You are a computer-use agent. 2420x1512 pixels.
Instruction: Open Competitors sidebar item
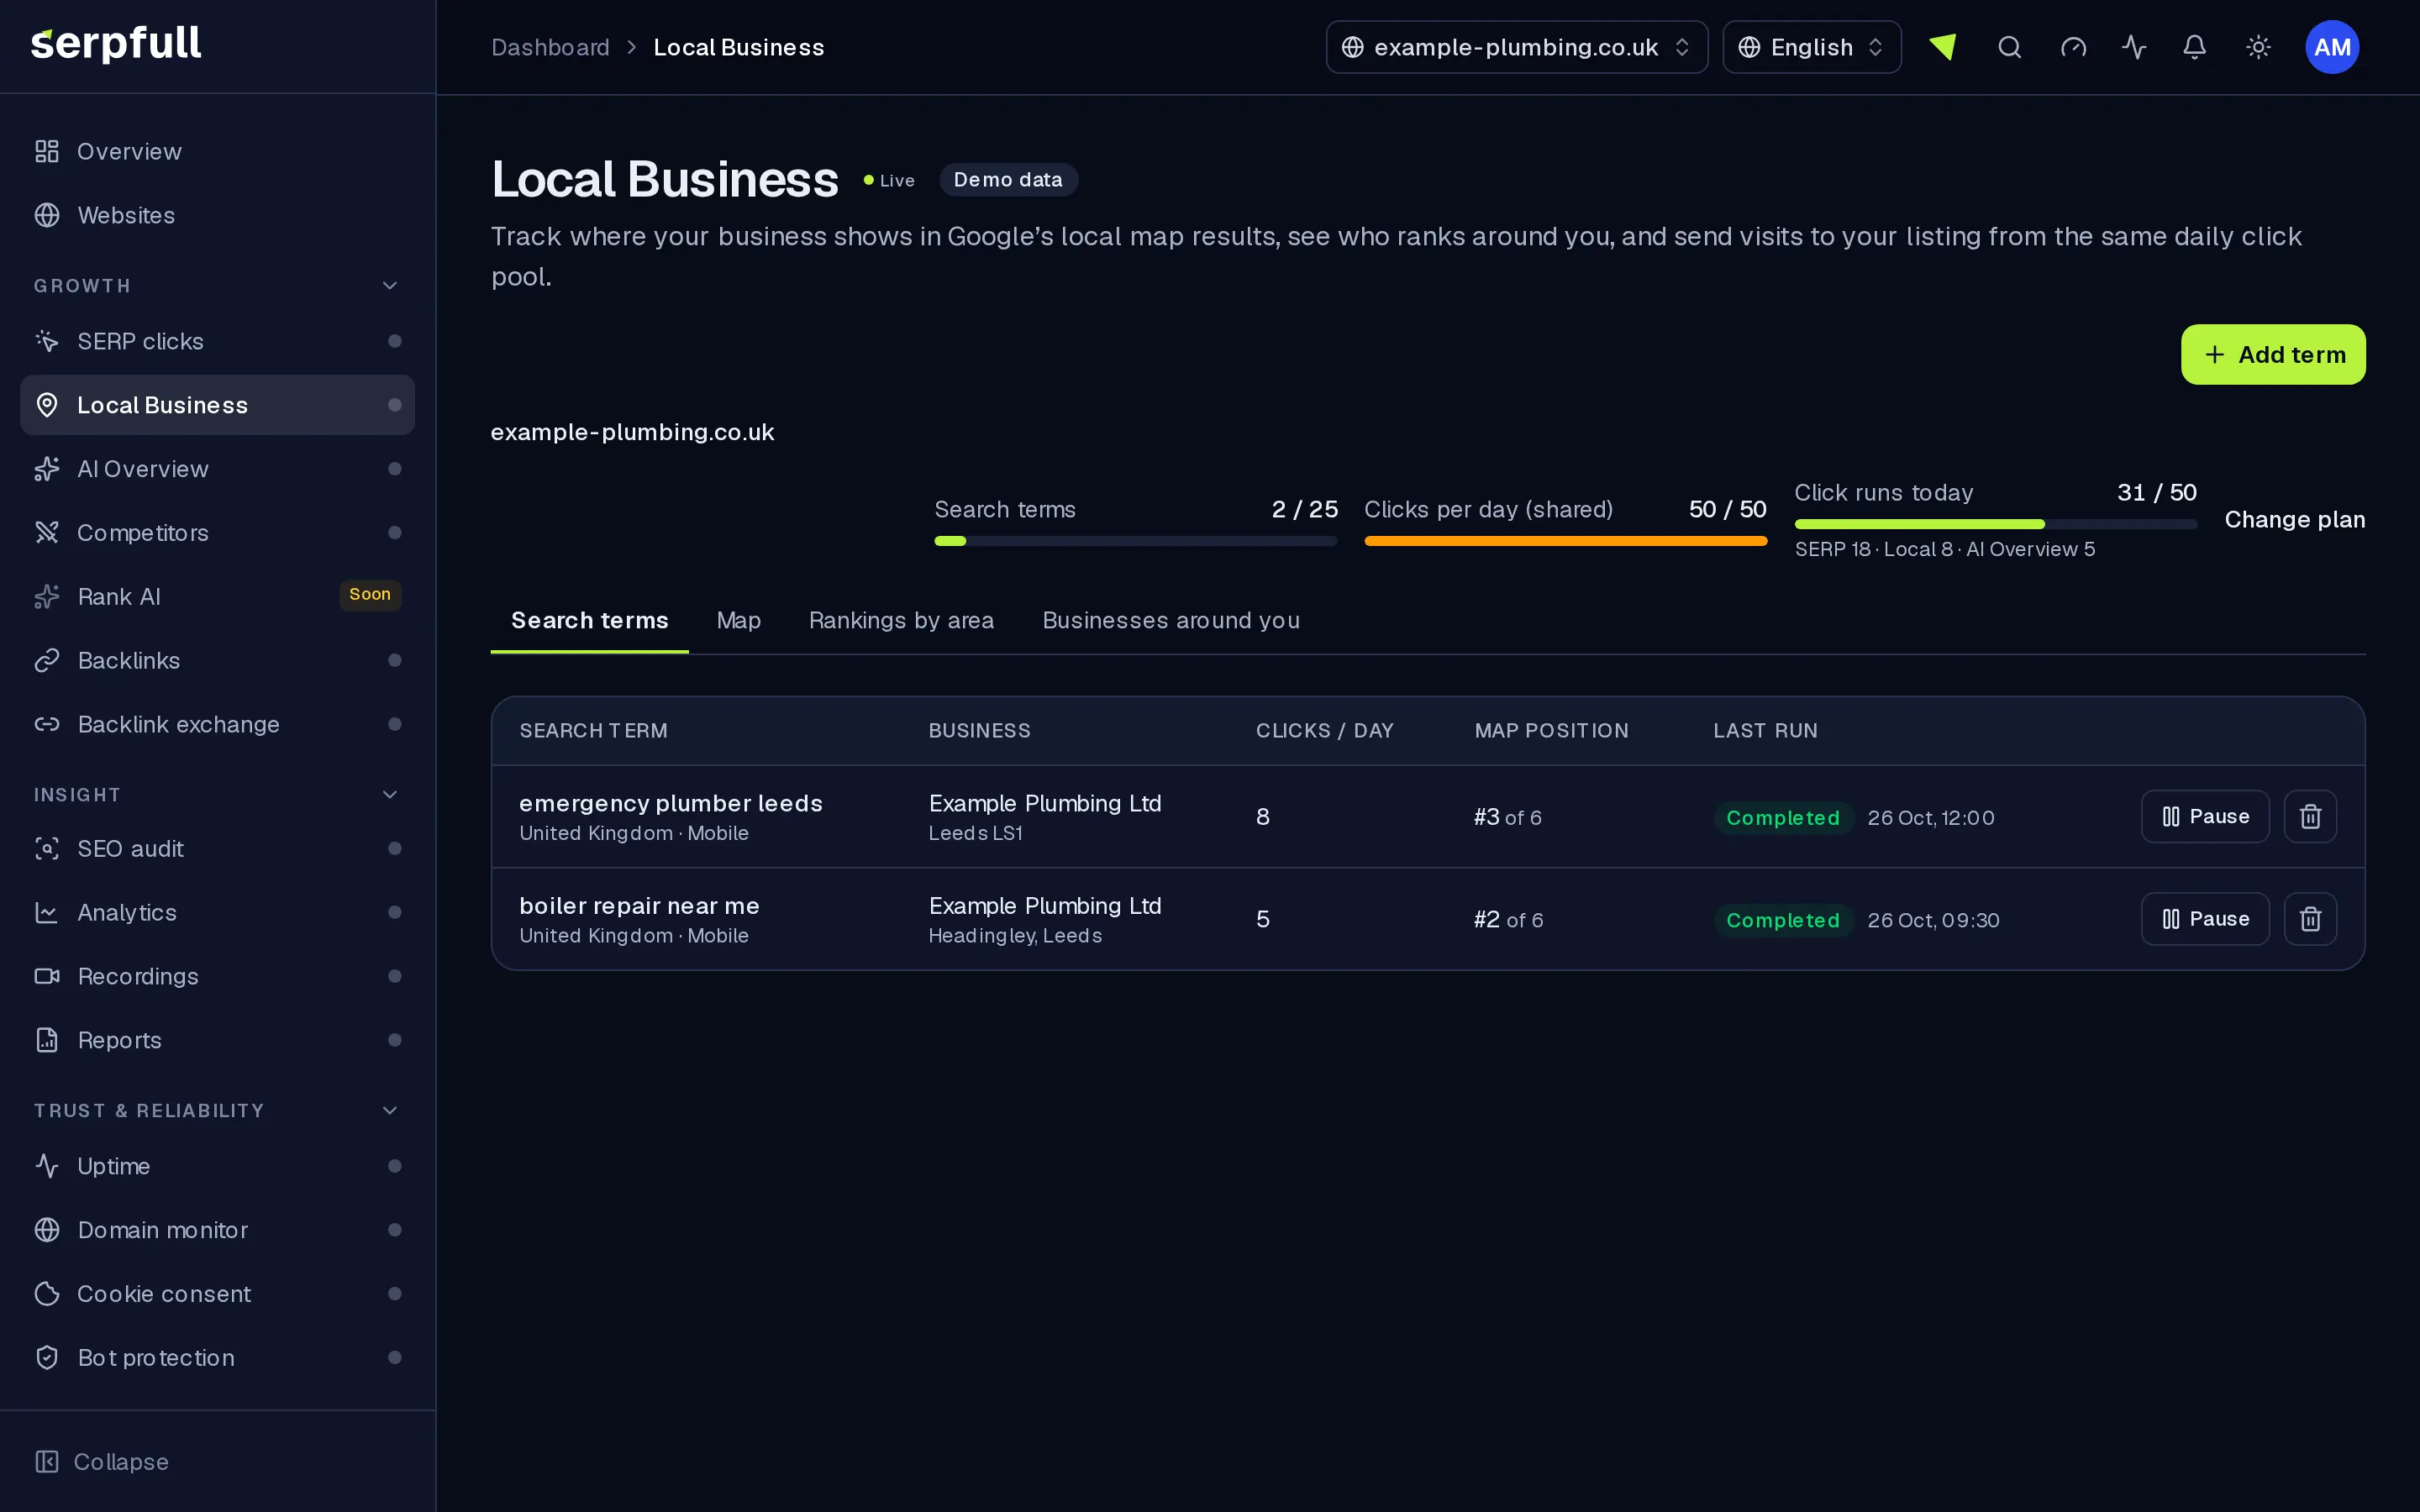217,533
